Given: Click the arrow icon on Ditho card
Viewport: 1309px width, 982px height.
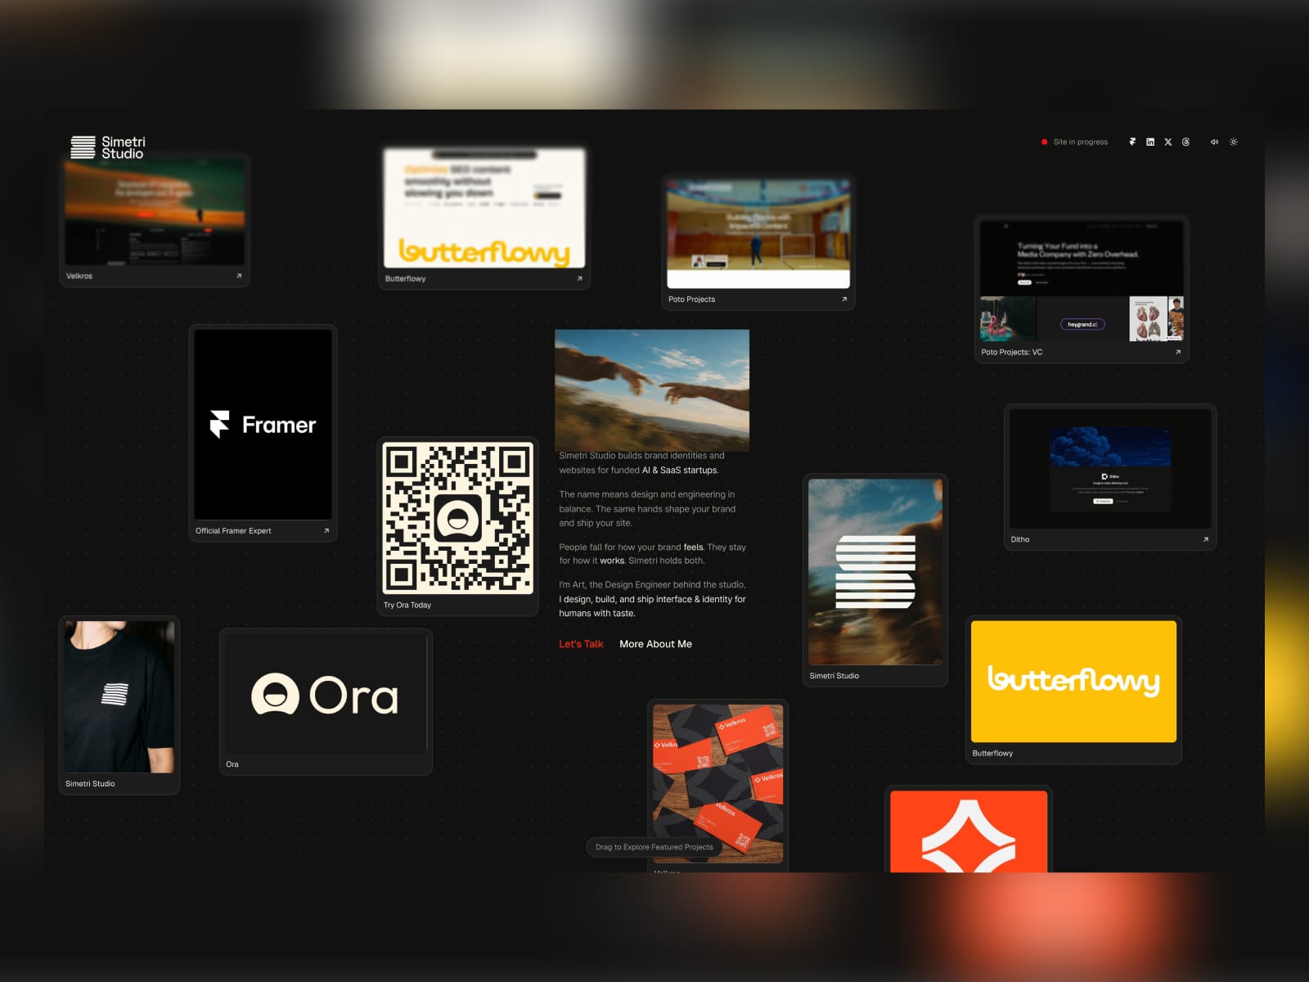Looking at the screenshot, I should [1205, 539].
